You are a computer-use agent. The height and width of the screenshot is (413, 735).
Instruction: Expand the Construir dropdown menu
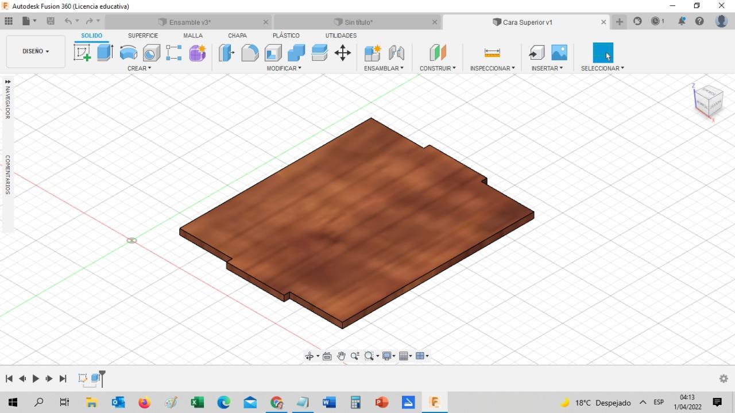coord(437,68)
